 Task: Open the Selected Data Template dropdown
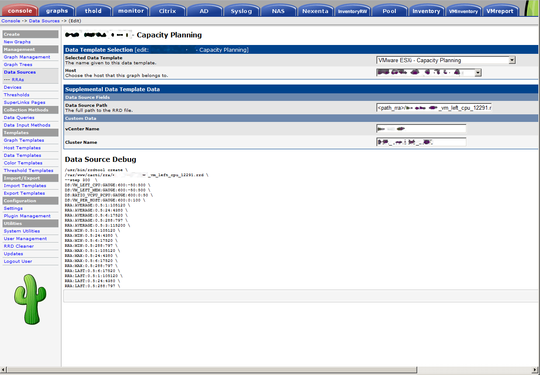(446, 60)
